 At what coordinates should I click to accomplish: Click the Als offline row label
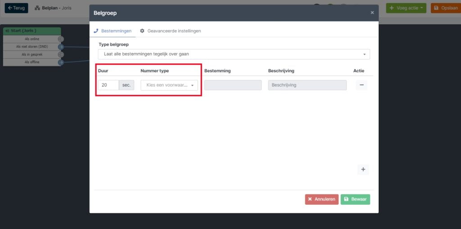click(32, 62)
